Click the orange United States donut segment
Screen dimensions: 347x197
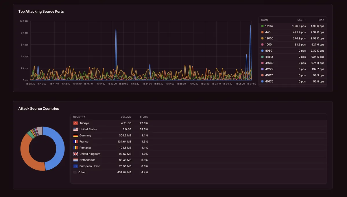click(25, 154)
